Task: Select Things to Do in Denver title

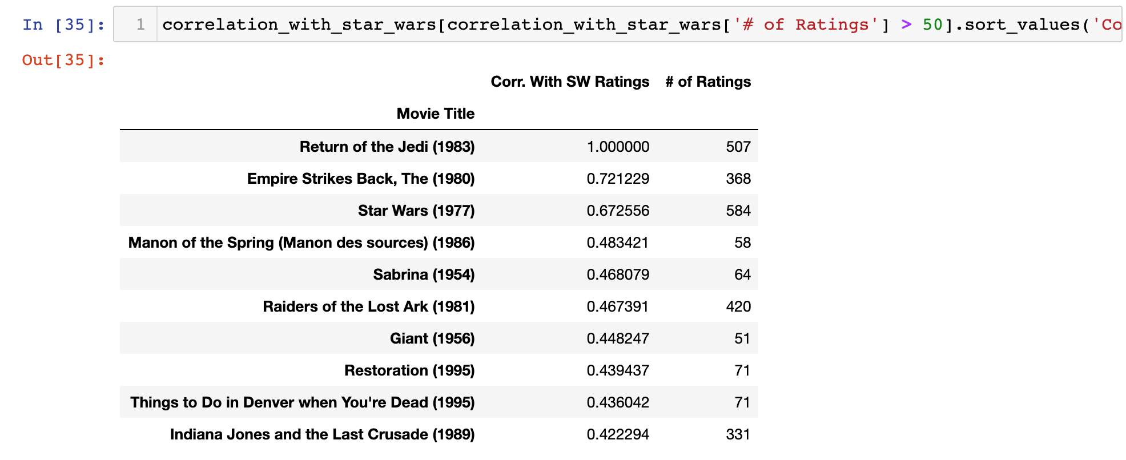Action: point(303,402)
